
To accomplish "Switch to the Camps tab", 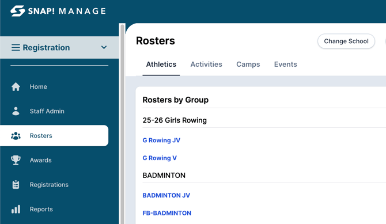I will [x=248, y=64].
